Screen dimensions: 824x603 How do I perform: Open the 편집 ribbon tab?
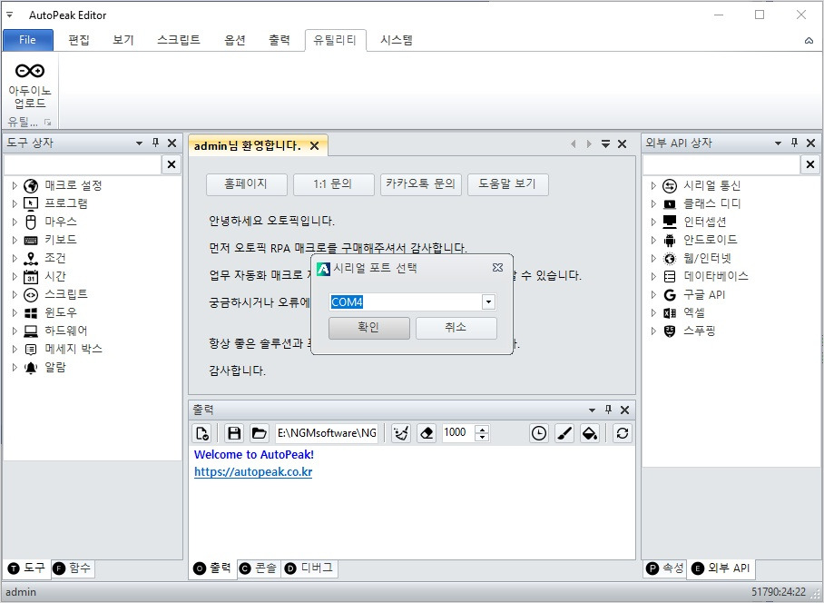(79, 41)
